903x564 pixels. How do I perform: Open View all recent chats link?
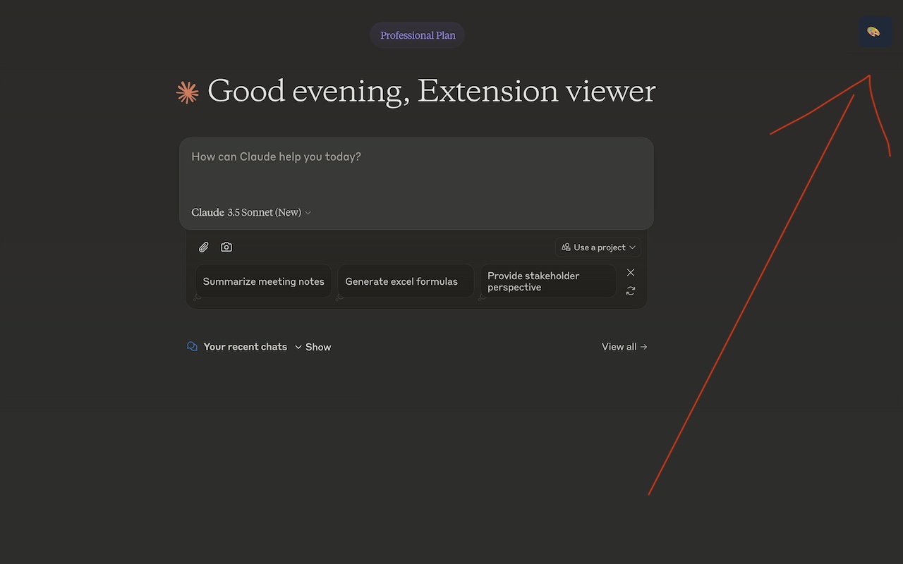pos(624,347)
